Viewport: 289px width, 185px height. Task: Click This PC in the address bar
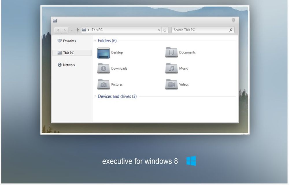point(97,30)
